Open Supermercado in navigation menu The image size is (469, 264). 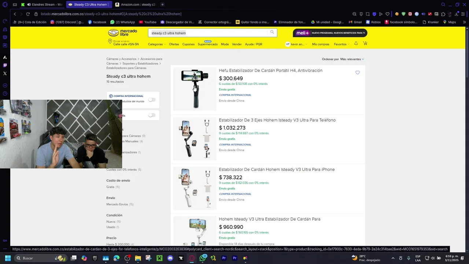click(208, 44)
